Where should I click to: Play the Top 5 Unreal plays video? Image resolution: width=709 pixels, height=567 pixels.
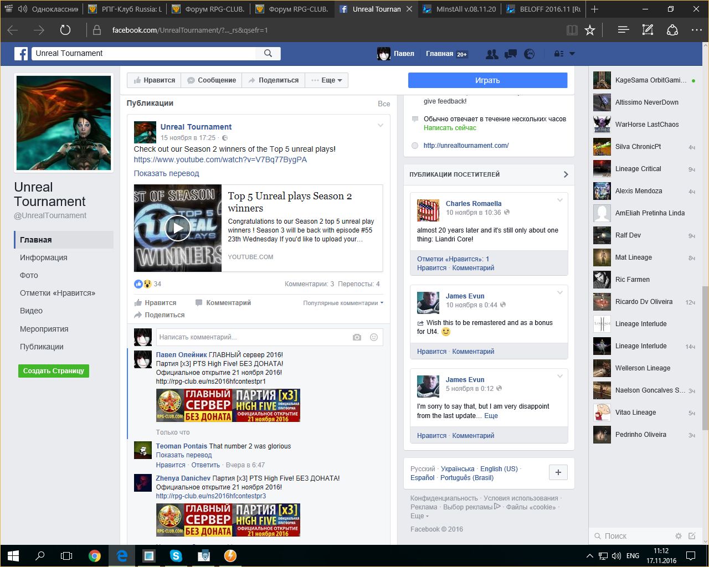(178, 228)
